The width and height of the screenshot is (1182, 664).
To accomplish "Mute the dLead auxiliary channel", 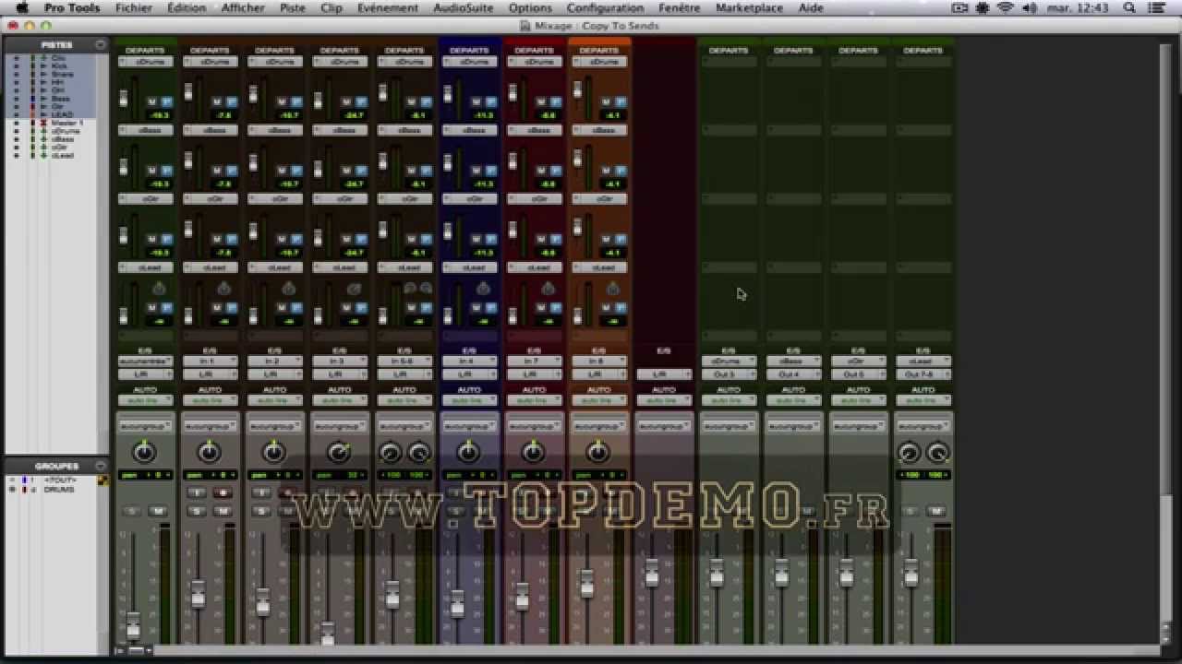I will 935,511.
